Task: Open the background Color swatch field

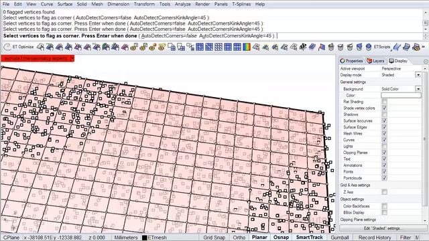Action: tap(401, 95)
